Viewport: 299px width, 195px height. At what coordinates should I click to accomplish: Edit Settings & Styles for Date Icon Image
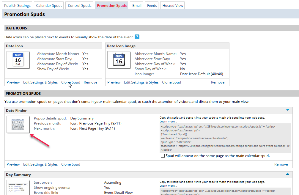141,82
